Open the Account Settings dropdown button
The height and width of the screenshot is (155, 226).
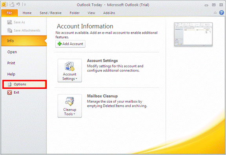point(70,70)
